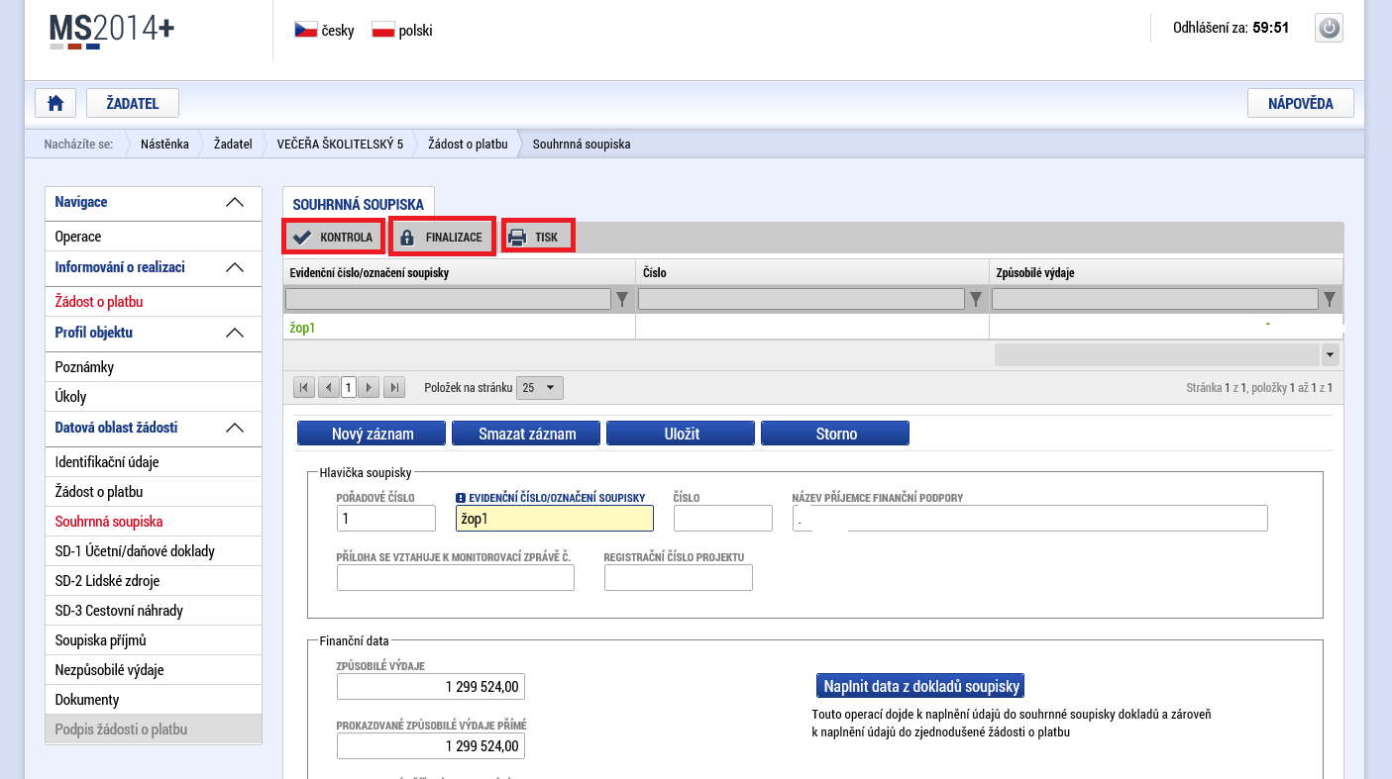Click Nový záznam button
Viewport: 1392px width, 779px height.
[373, 434]
